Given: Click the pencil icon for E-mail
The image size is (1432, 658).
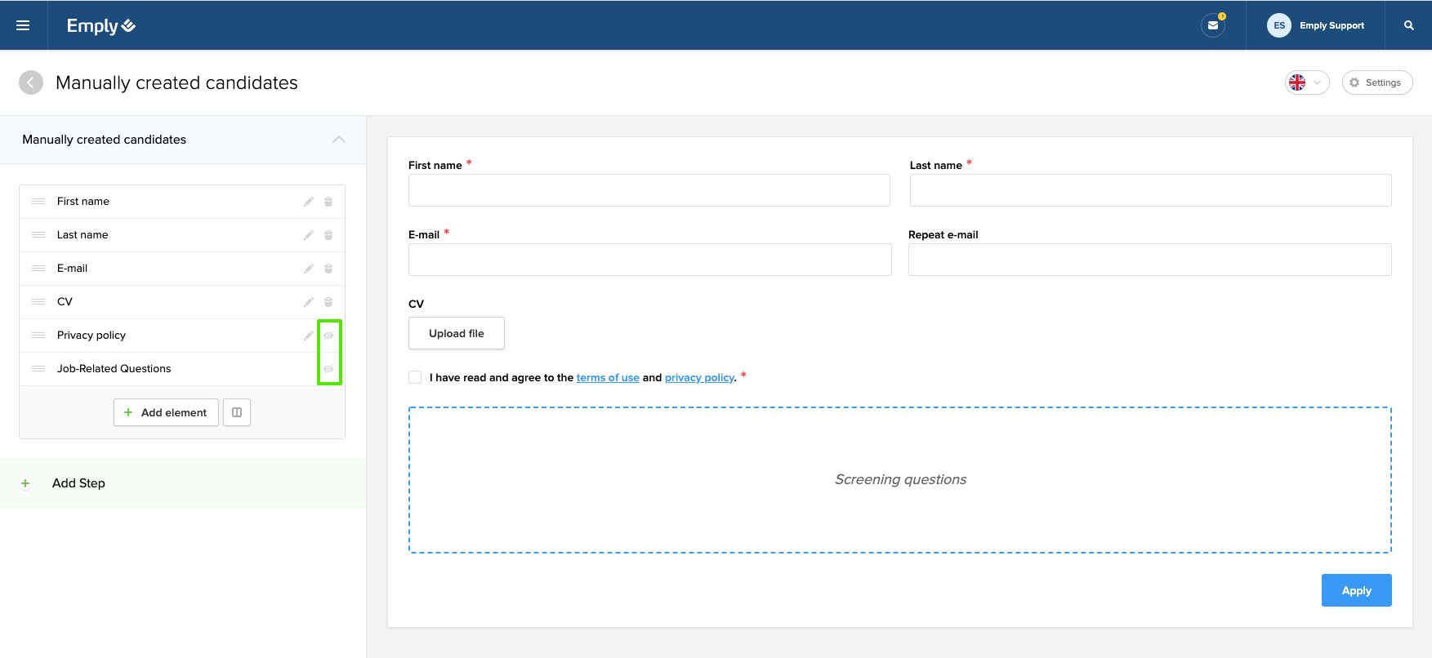Looking at the screenshot, I should (x=309, y=269).
